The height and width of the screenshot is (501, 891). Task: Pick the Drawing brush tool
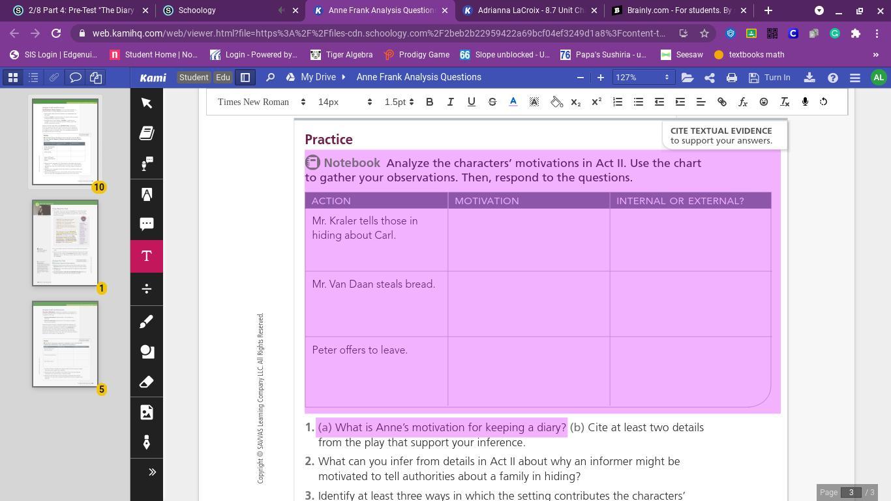(x=147, y=322)
